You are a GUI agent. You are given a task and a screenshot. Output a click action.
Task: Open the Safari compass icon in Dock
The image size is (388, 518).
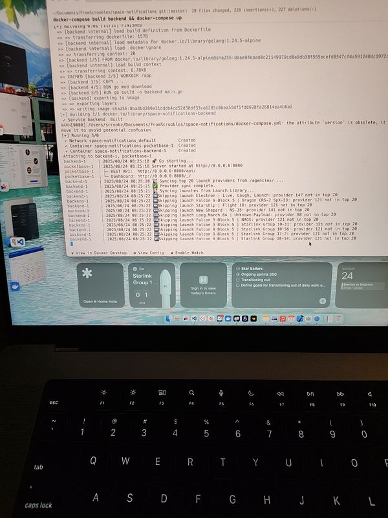[317, 319]
